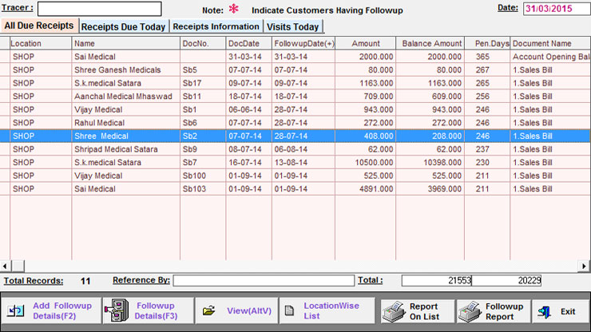Viewport: 591px width, 332px height.
Task: Click inside the Tracer input field
Action: point(99,9)
